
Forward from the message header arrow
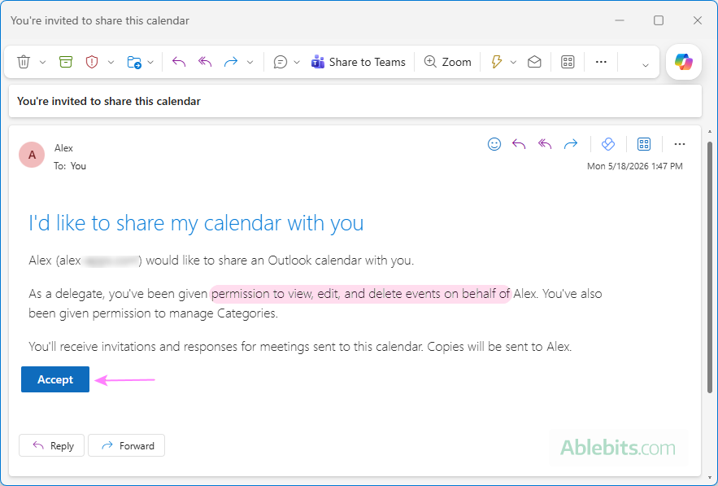(571, 144)
